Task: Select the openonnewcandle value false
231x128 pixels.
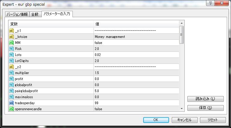Action: (x=98, y=109)
